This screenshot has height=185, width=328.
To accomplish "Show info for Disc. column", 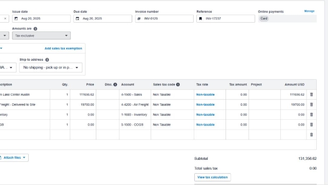I will pos(115,84).
